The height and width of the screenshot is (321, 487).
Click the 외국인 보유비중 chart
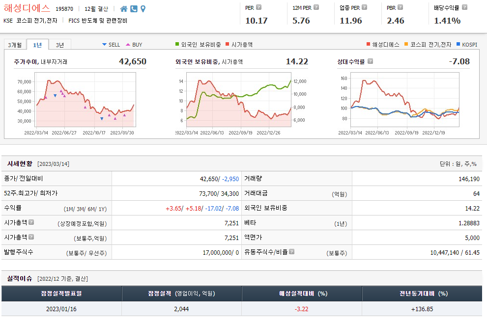(238, 100)
